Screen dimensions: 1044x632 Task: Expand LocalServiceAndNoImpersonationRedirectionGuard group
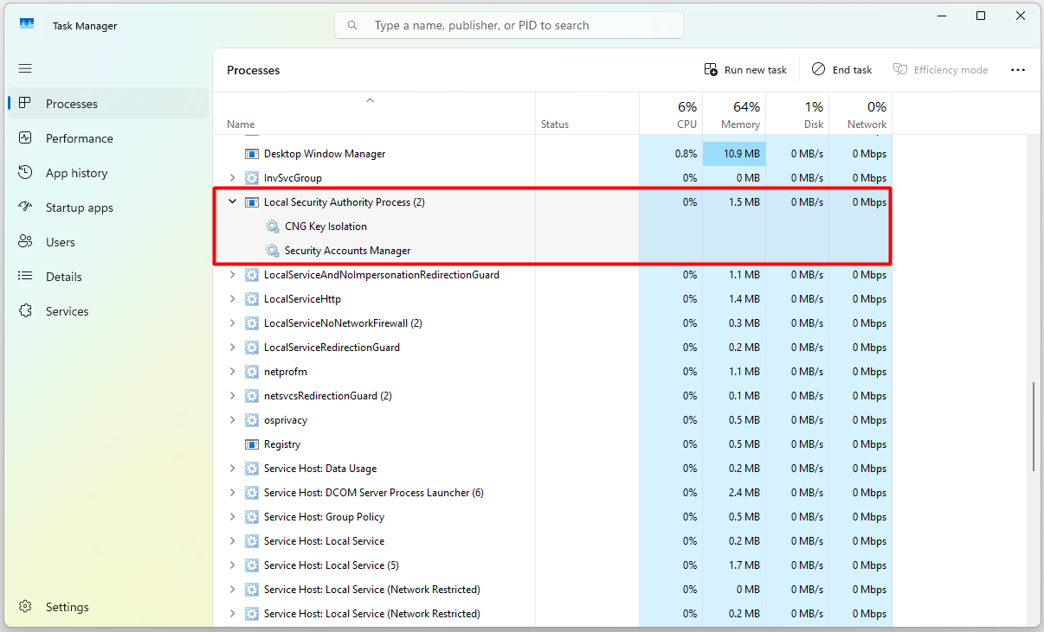[232, 274]
